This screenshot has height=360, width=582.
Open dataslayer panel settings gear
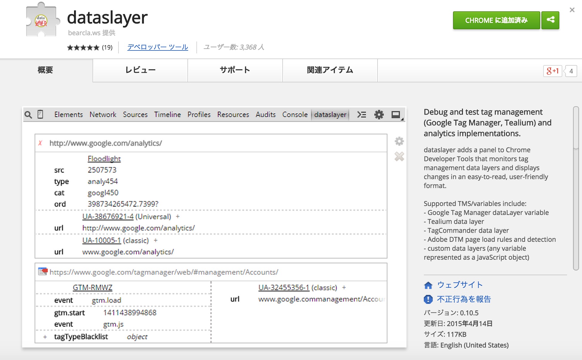coord(399,141)
